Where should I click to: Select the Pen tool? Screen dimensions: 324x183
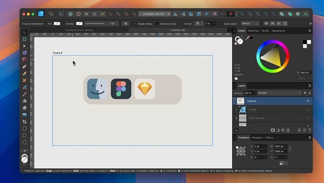[24, 67]
